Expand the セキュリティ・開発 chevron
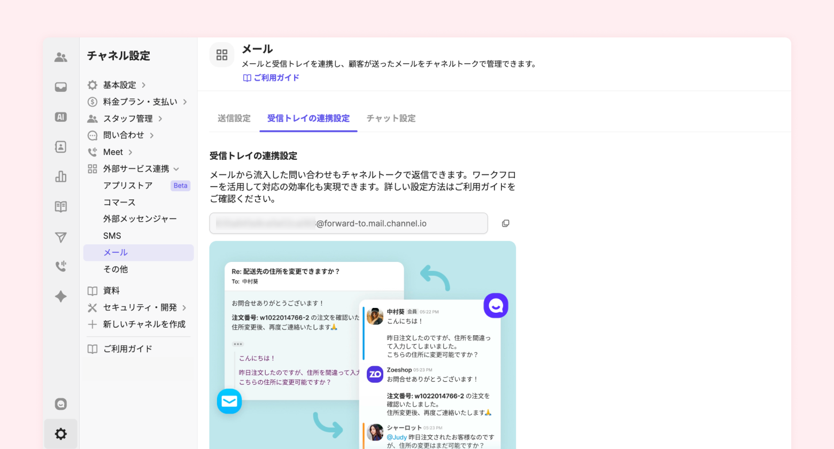This screenshot has height=449, width=834. [x=184, y=307]
